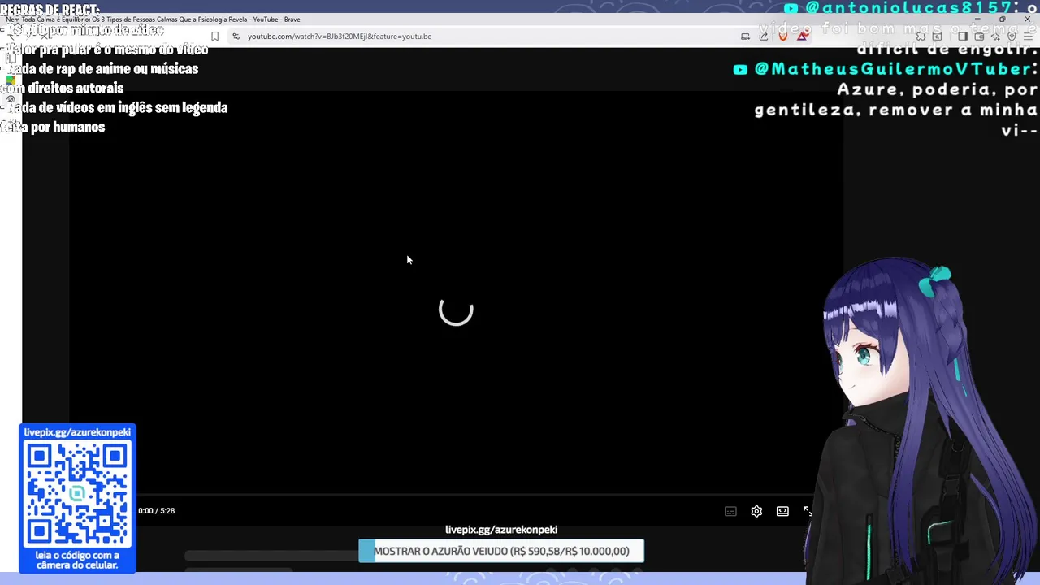
Task: Open Brave VPN shield icon
Action: pos(1012,37)
